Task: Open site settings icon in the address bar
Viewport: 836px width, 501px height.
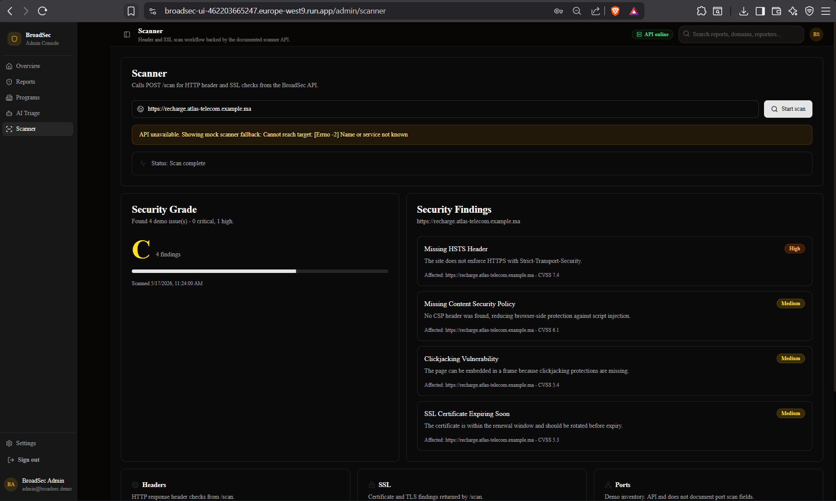Action: pos(153,11)
